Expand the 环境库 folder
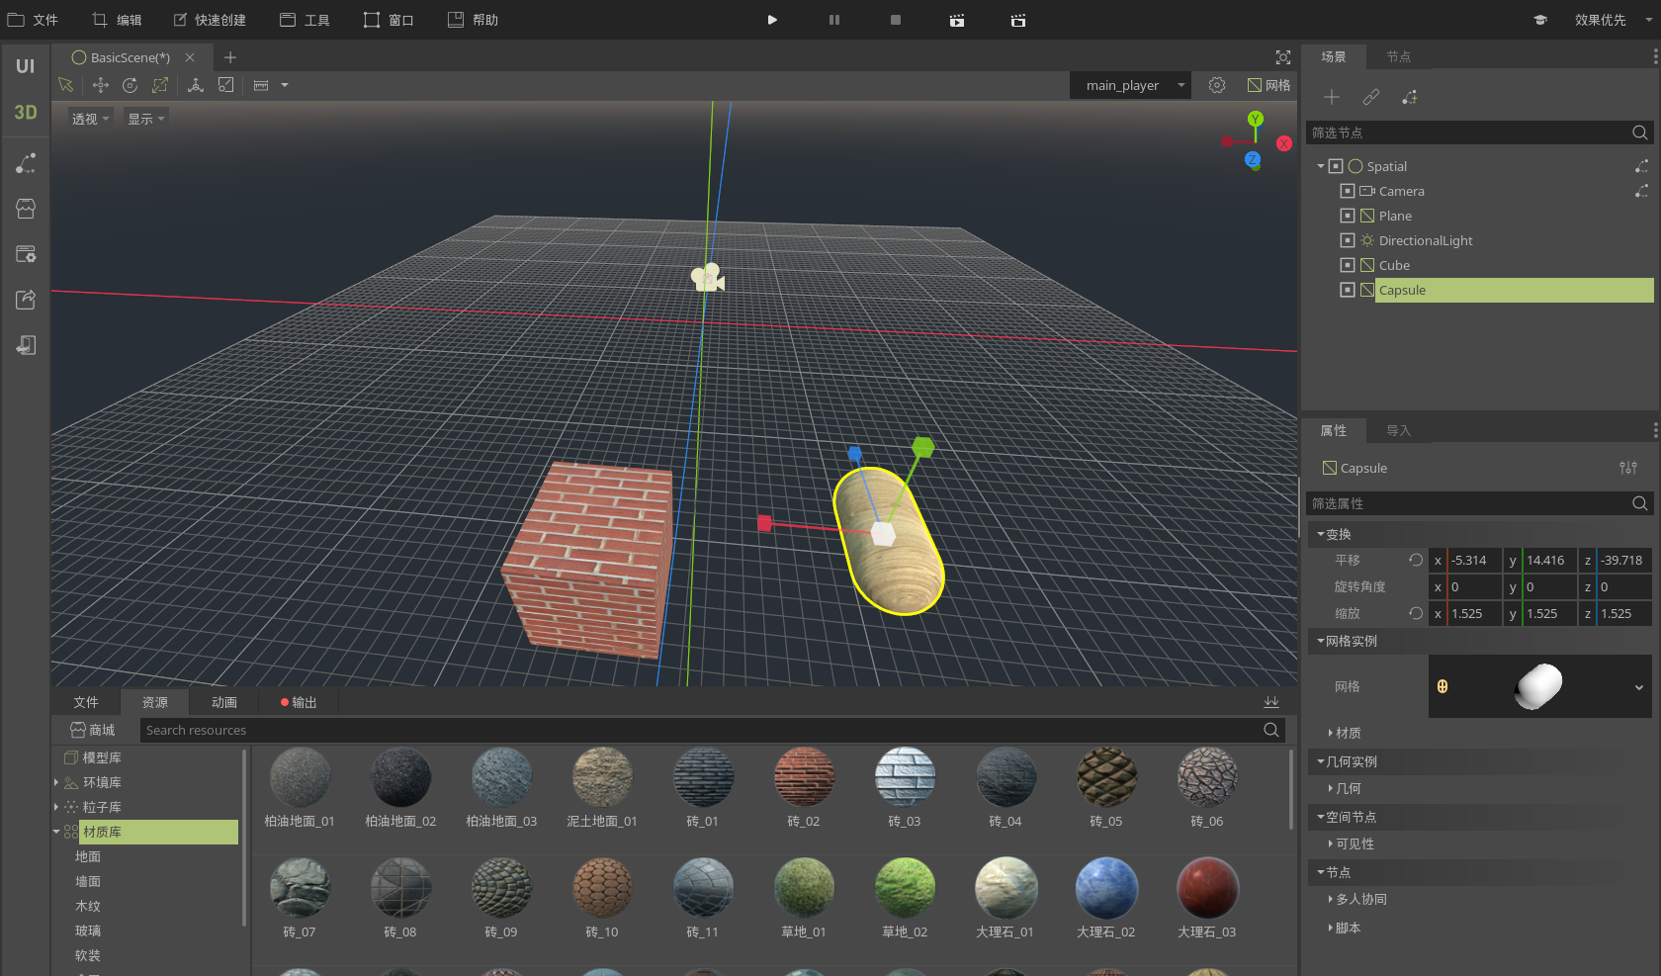This screenshot has width=1661, height=976. [x=55, y=782]
